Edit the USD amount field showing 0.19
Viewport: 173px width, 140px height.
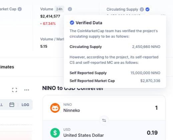152,133
